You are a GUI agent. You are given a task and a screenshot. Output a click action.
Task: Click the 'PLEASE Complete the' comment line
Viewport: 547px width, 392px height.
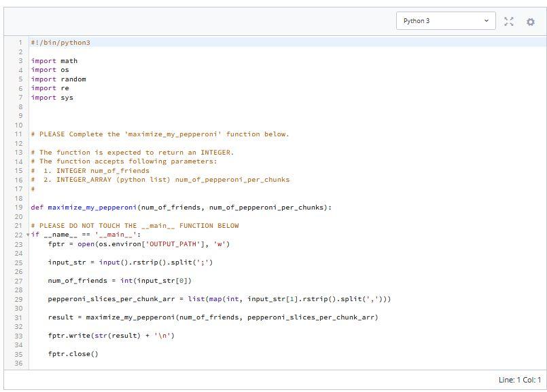(x=160, y=134)
